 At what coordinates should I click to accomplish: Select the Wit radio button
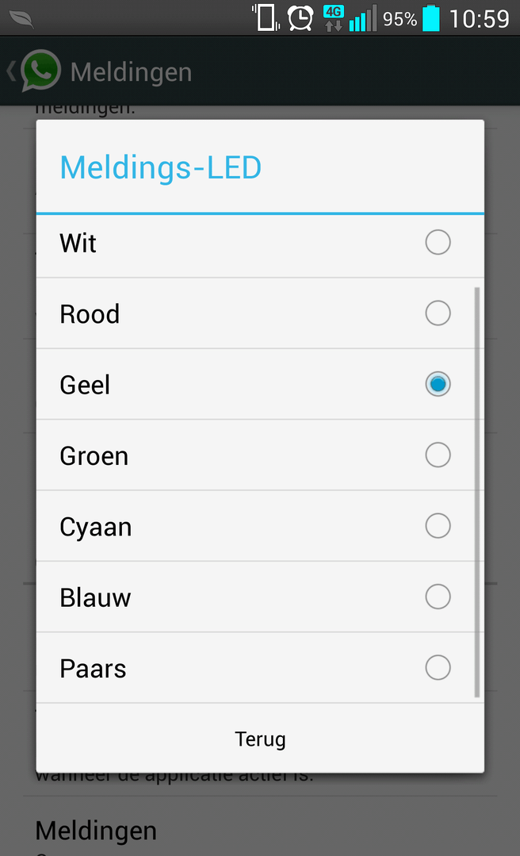coord(438,243)
